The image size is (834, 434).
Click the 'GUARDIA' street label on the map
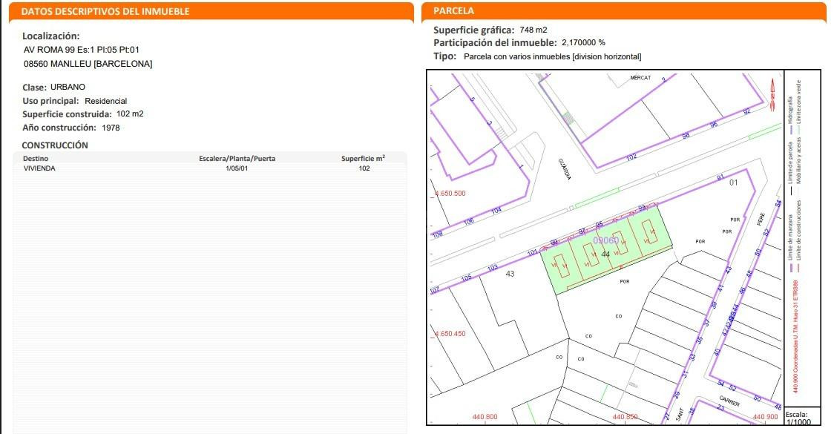point(565,168)
